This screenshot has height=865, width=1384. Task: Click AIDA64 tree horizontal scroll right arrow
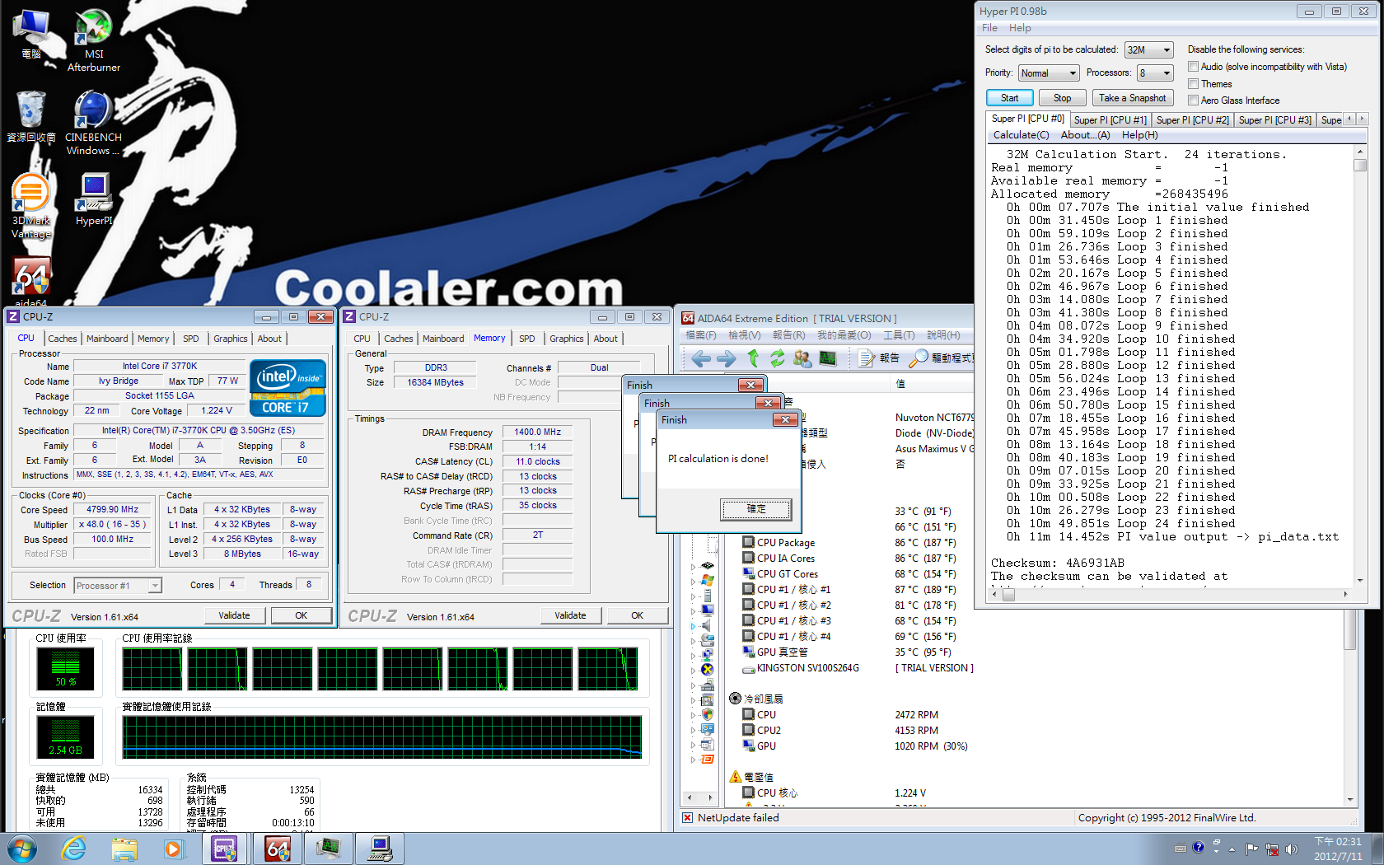coord(709,797)
